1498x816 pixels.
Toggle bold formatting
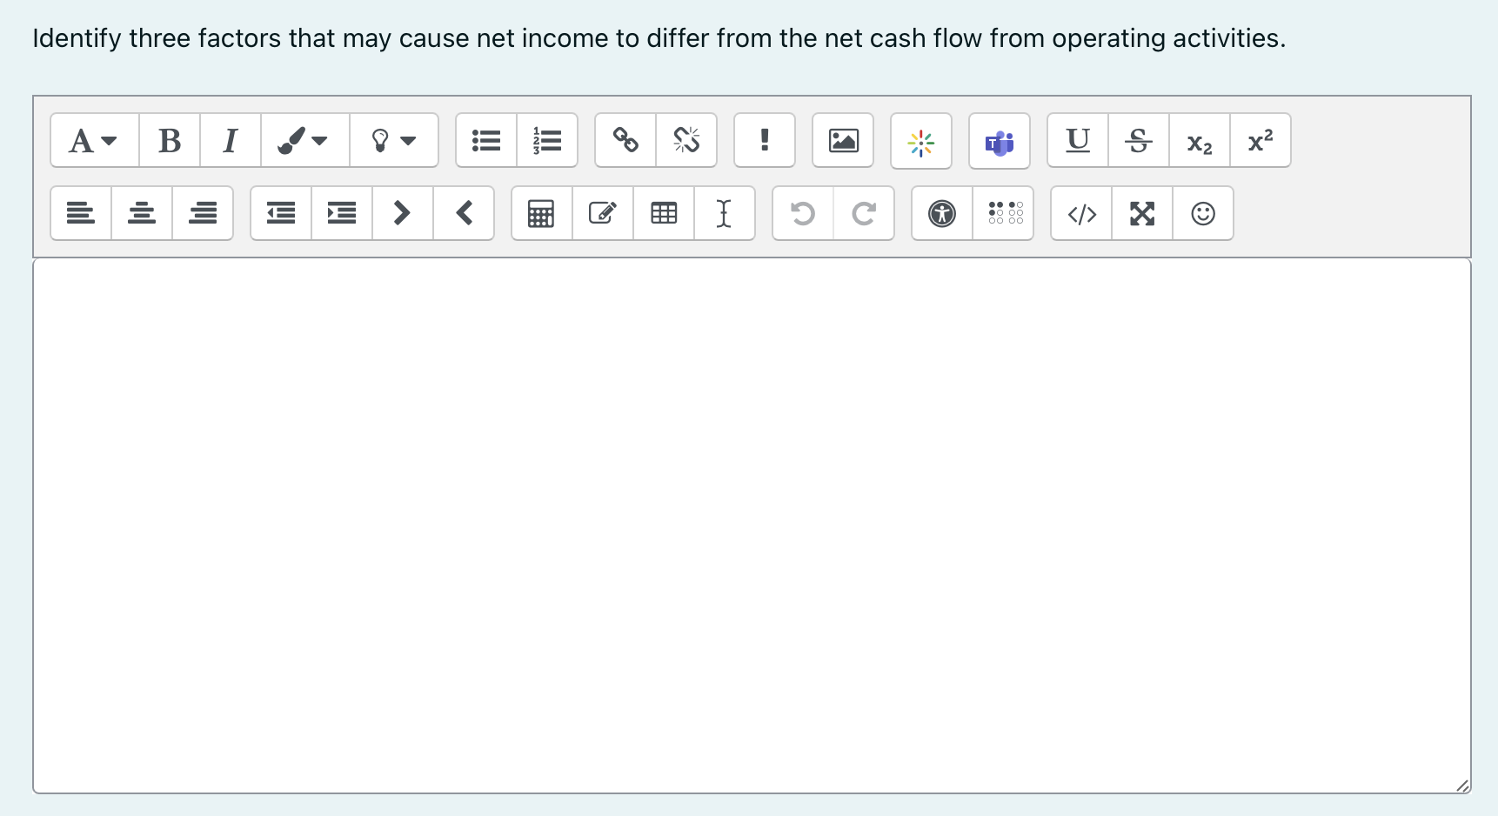click(169, 140)
